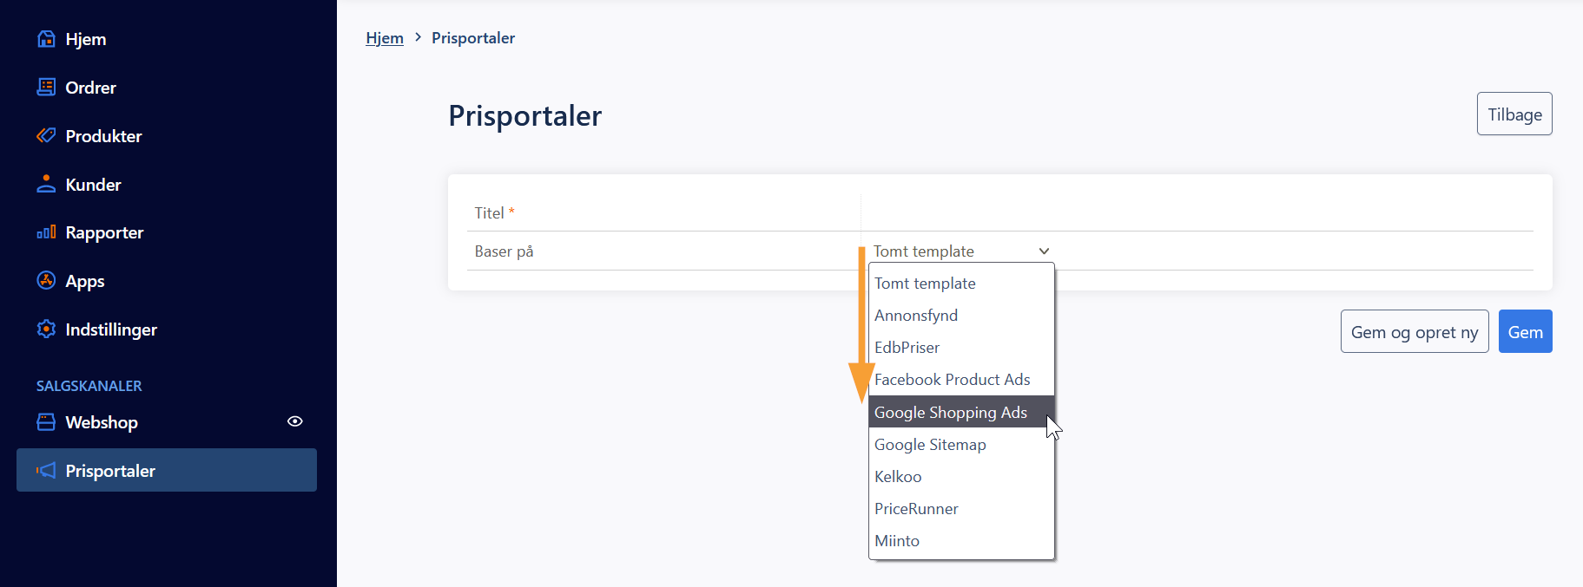This screenshot has height=587, width=1583.
Task: Choose Google Sitemap option
Action: point(961,444)
